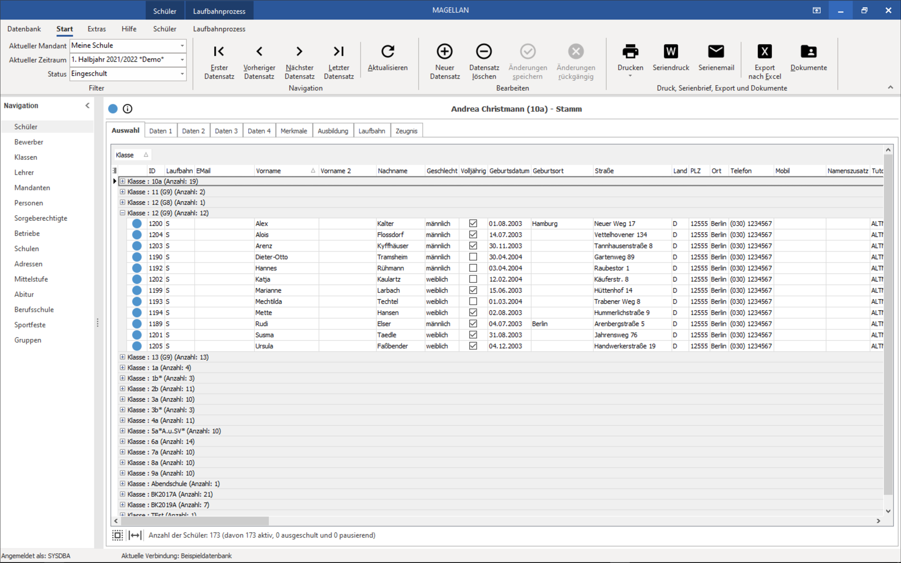Delete record with Datensatz löschen
901x563 pixels.
click(484, 62)
